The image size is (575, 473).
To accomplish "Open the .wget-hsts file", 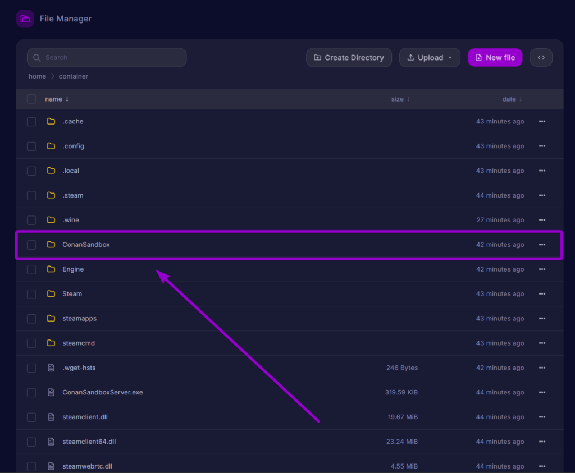I will coord(79,368).
